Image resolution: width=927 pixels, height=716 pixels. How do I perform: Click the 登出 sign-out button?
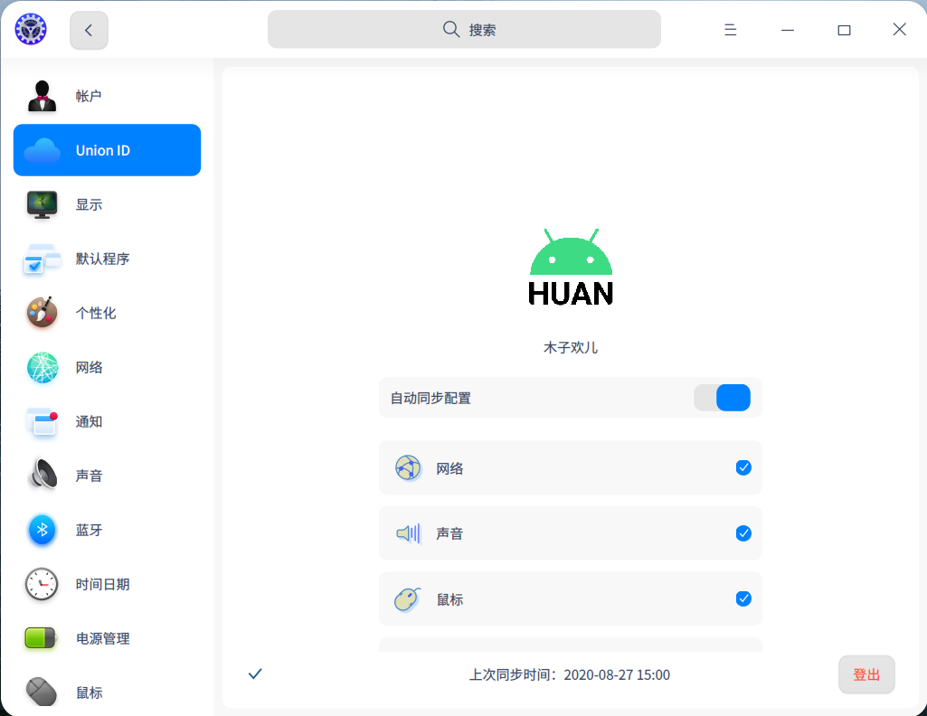click(x=866, y=674)
